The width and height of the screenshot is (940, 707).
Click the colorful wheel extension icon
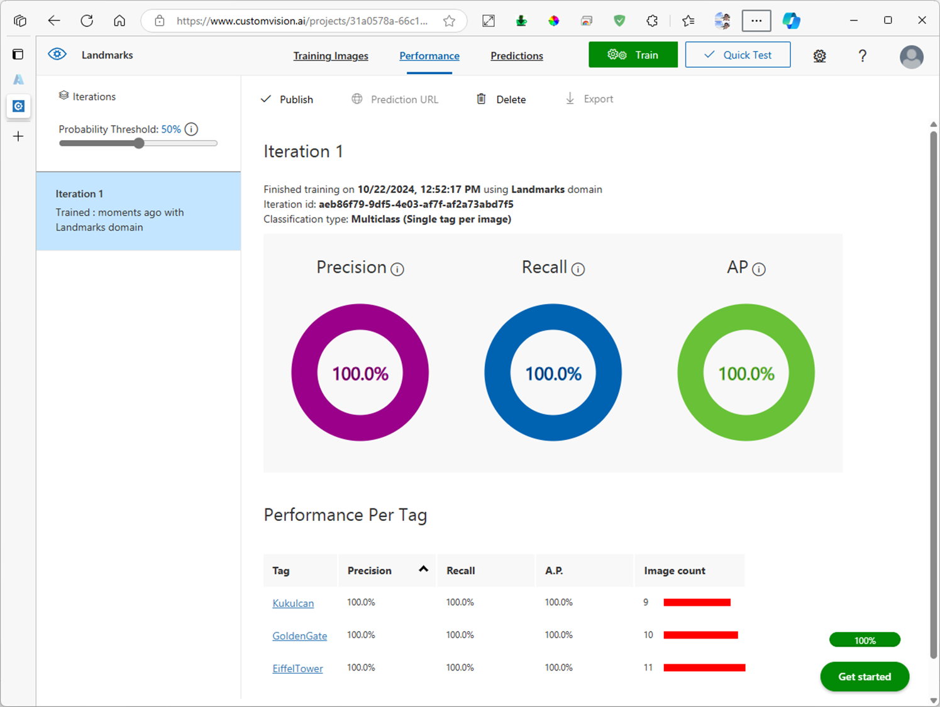coord(553,21)
